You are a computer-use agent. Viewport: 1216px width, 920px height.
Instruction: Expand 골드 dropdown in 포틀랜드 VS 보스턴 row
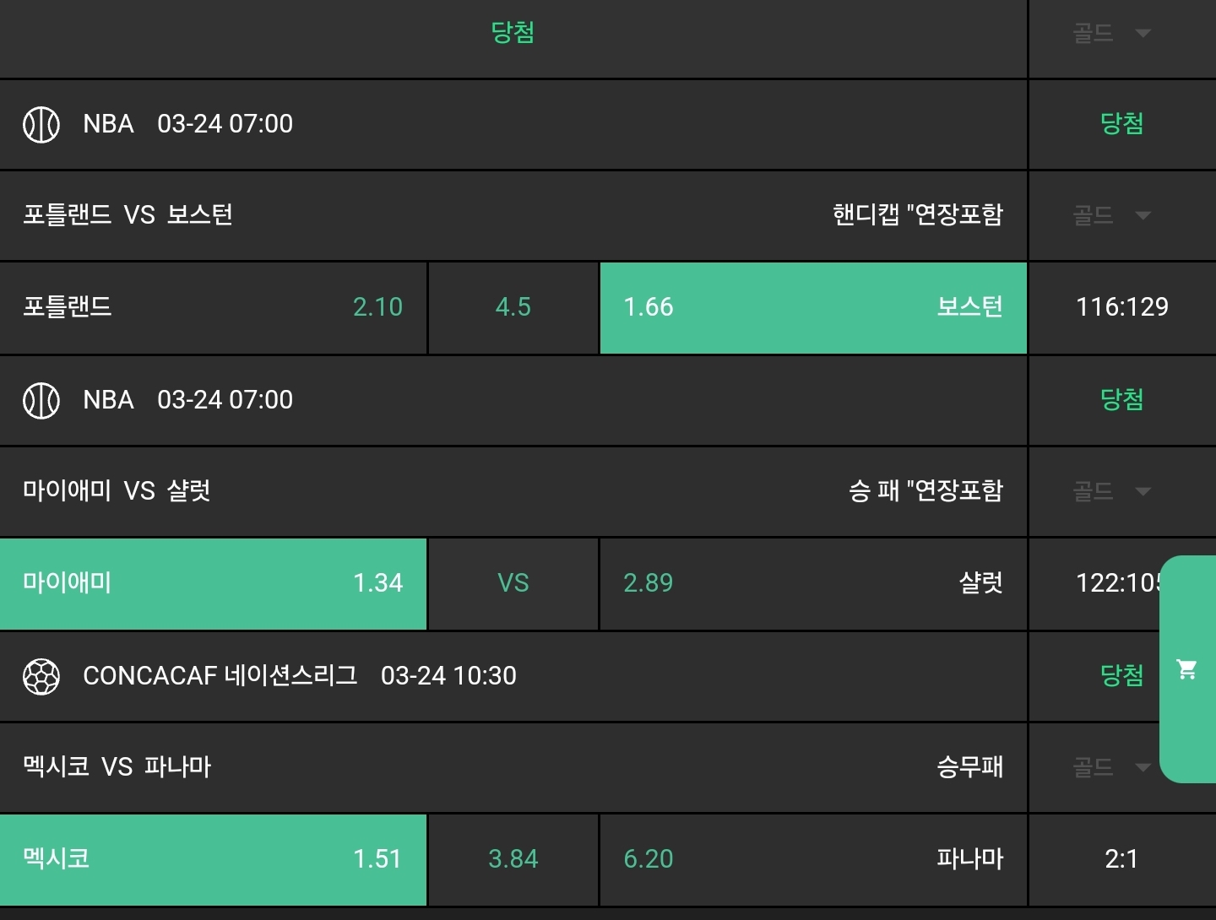(x=1111, y=215)
